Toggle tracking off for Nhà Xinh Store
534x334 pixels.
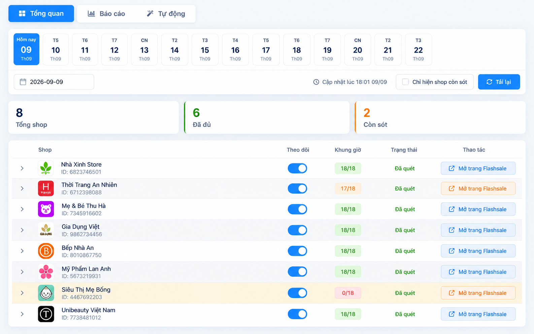click(297, 168)
